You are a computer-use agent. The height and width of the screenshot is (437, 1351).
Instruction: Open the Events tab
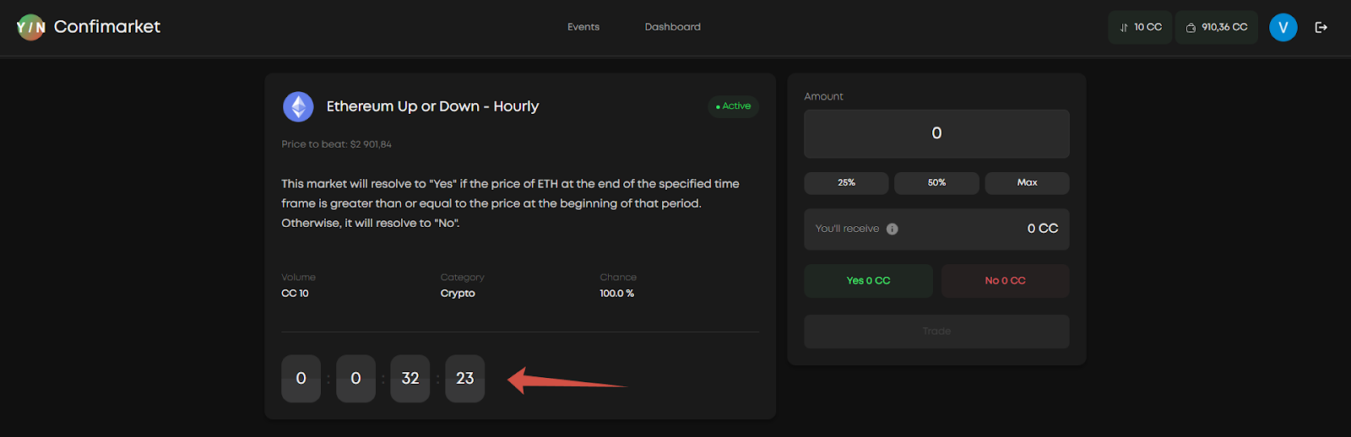[583, 27]
